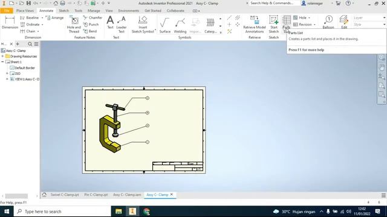Click the Baseline dimension tool
387x217 pixels.
click(x=30, y=17)
